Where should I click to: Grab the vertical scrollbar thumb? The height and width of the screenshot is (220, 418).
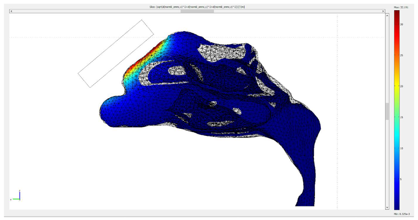(387, 111)
